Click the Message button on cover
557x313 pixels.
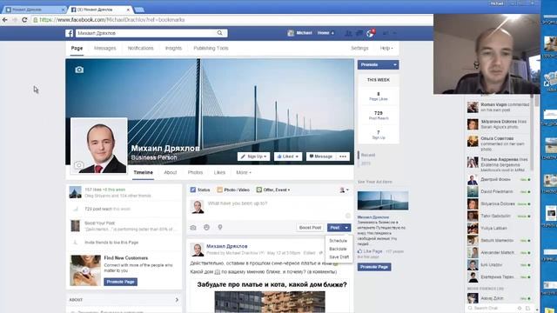click(x=321, y=156)
